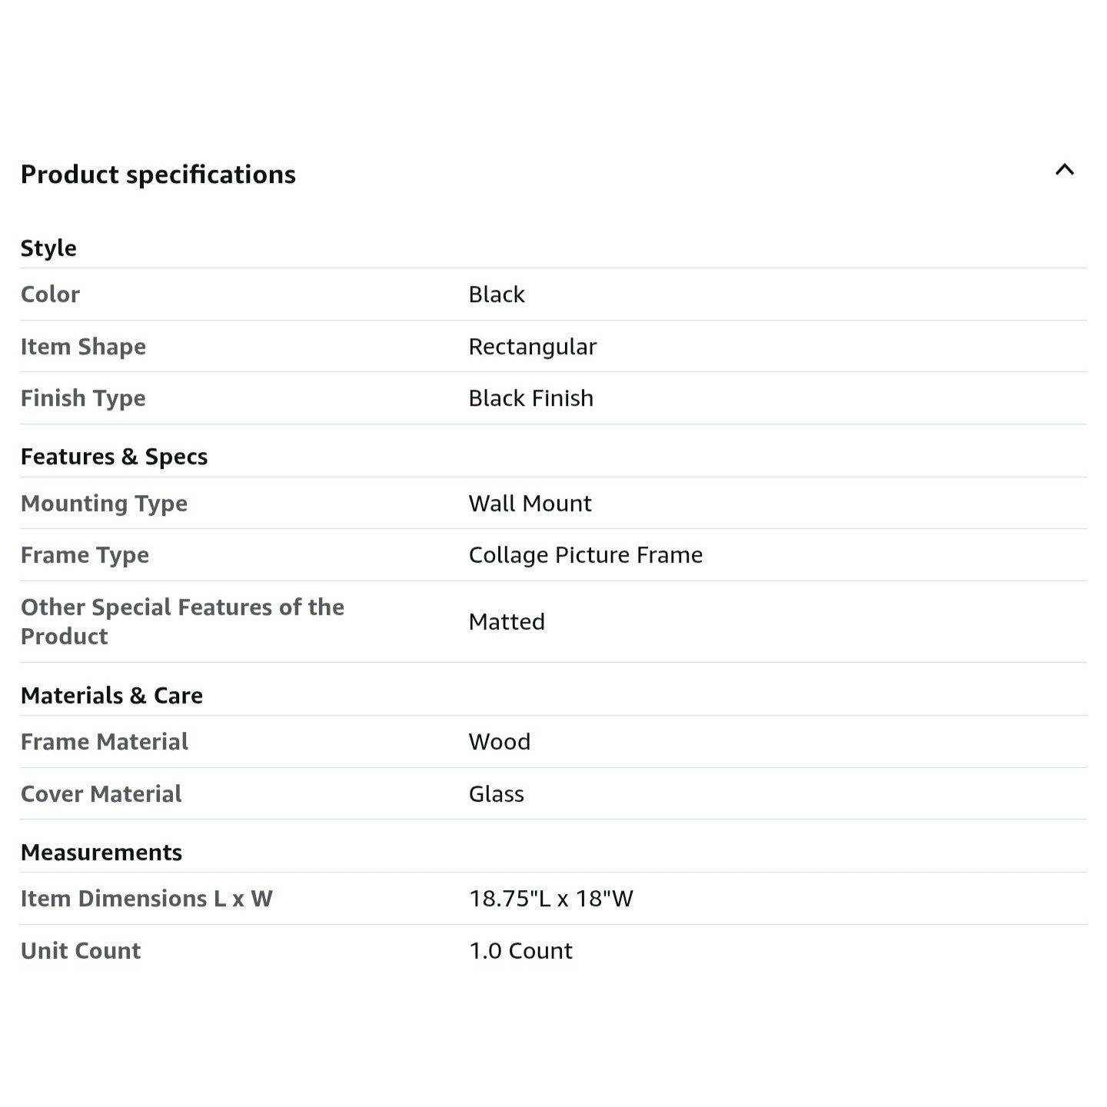Select the Item Shape label
The width and height of the screenshot is (1107, 1107).
pyautogui.click(x=83, y=347)
